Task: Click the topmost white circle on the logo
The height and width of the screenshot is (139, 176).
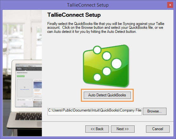Action: tap(97, 50)
